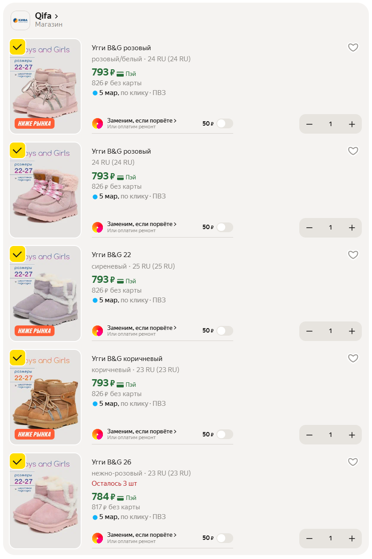
Task: Decrease quantity of the first pink/white uggs
Action: (x=309, y=124)
